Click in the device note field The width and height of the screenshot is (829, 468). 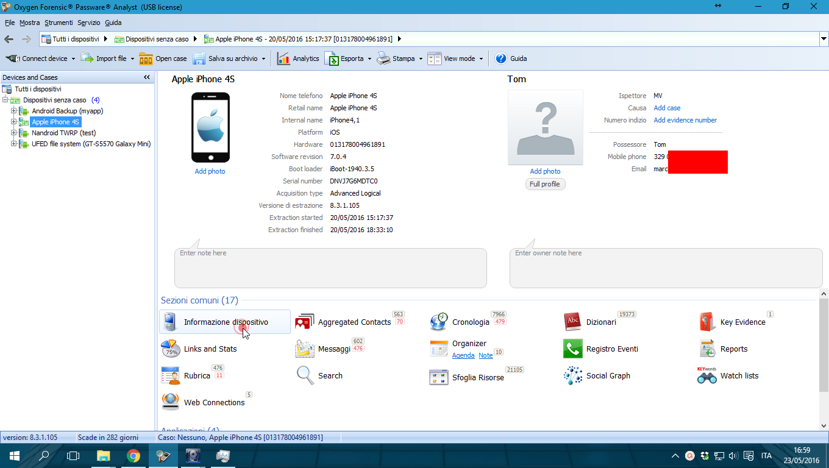click(x=330, y=268)
